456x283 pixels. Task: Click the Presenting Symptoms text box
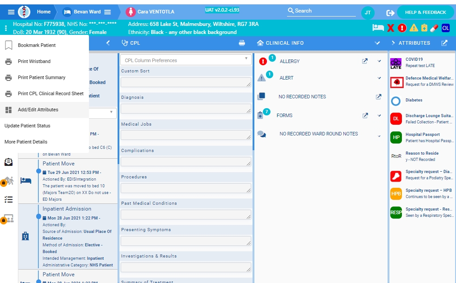186,241
